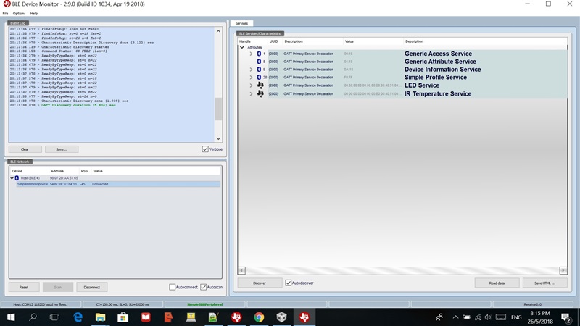Toggle the Autoscan checkbox

[204, 287]
